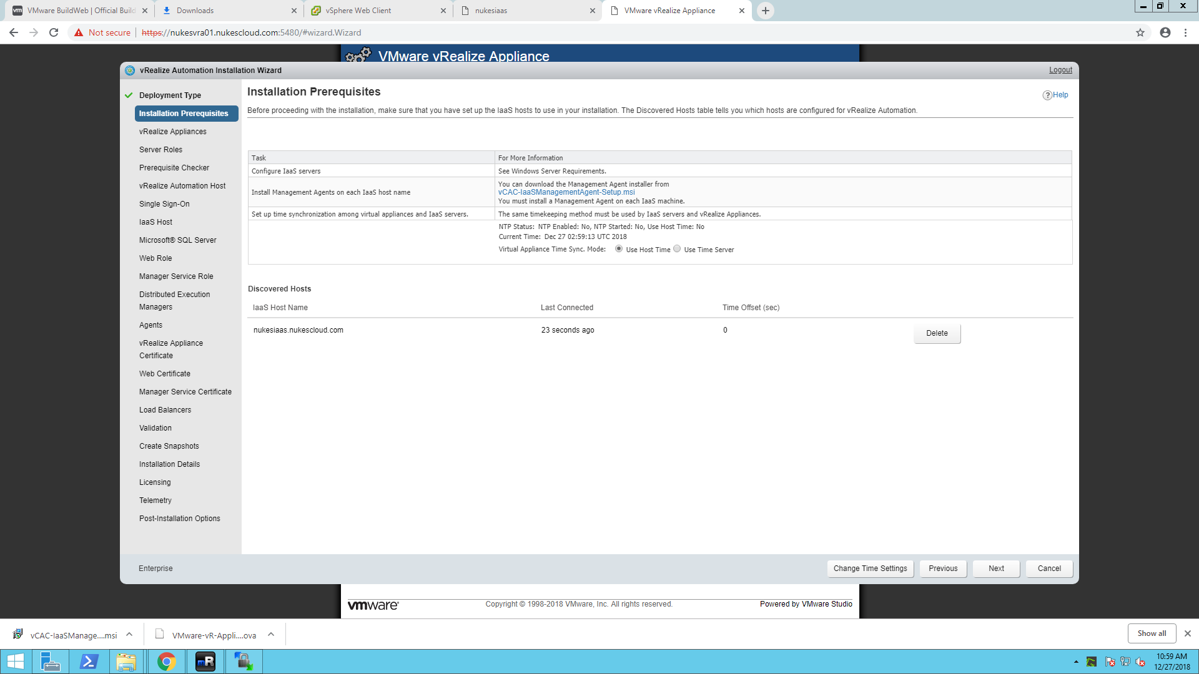Click the Windows Start button

click(x=16, y=662)
